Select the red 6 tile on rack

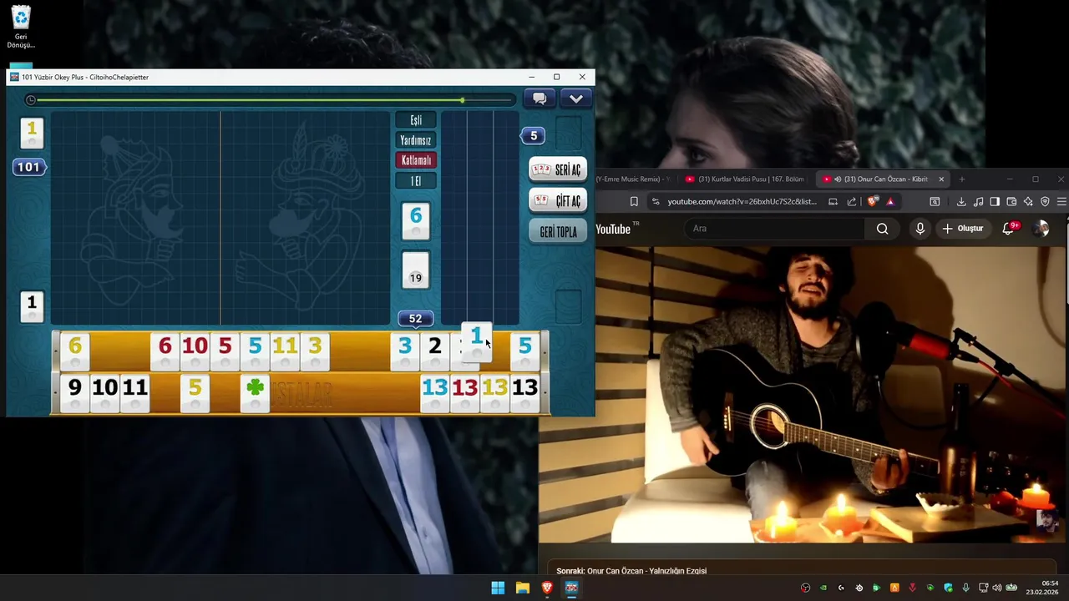tap(165, 351)
